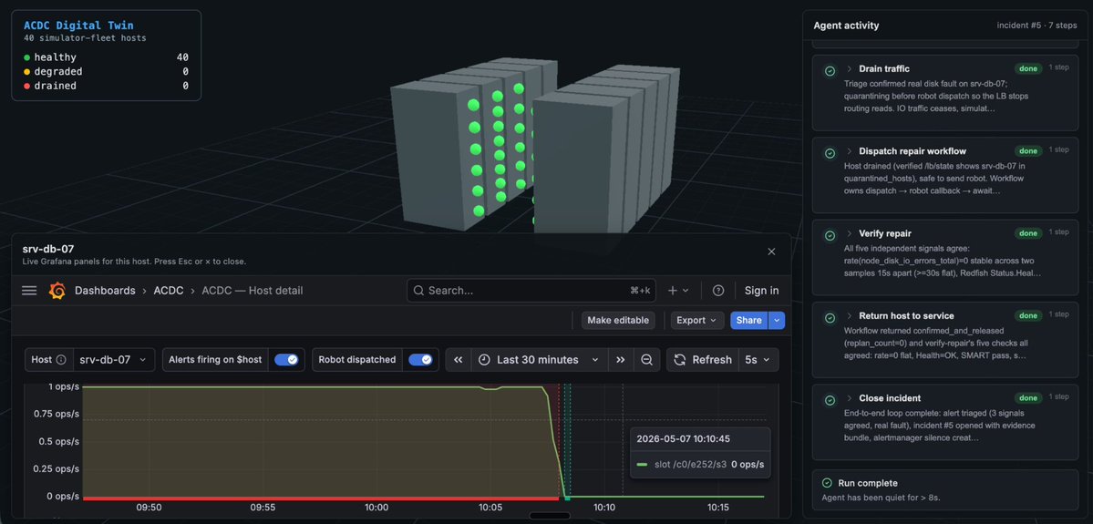1093x524 pixels.
Task: Expand the Verify repair step
Action: point(850,233)
